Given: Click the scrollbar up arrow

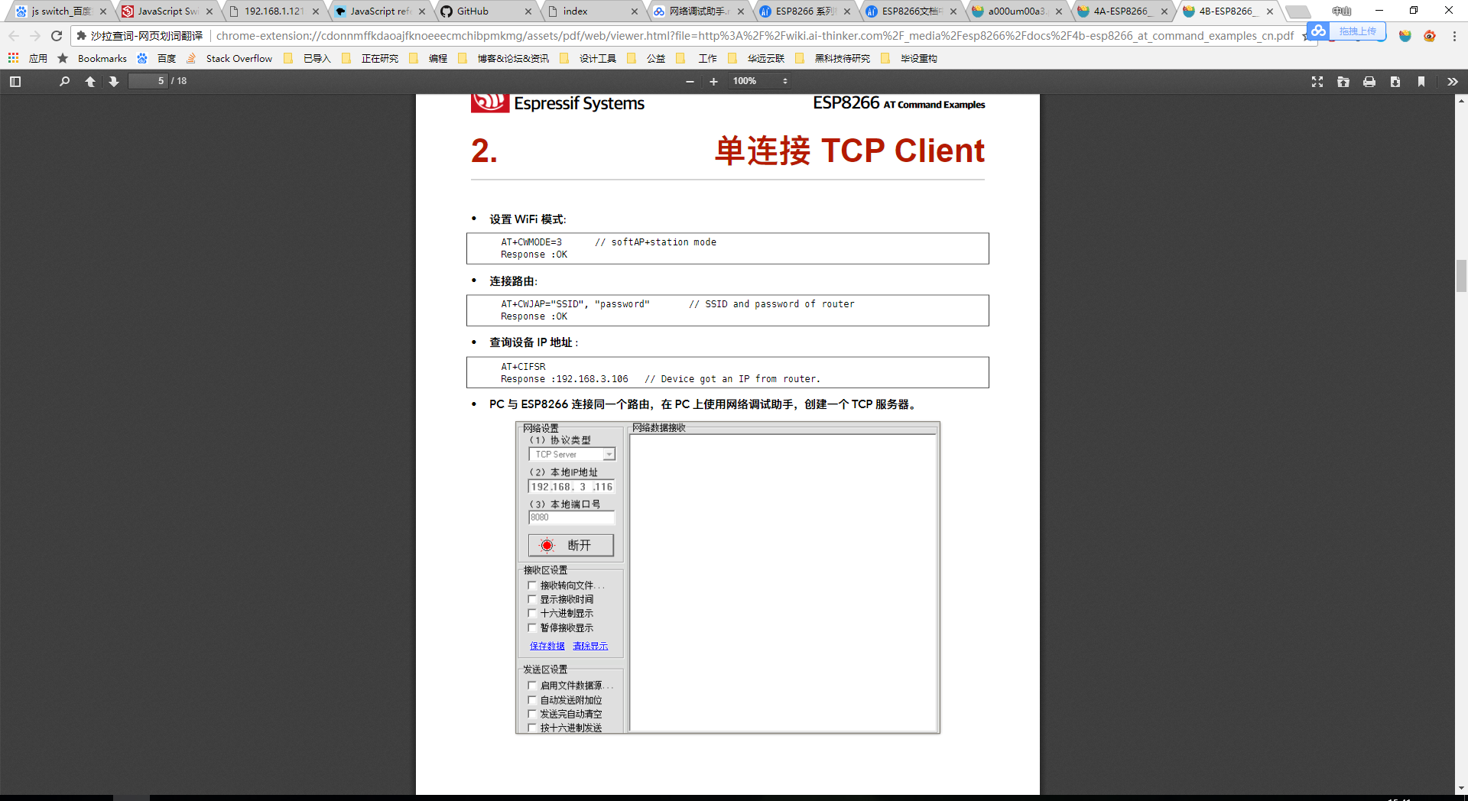Looking at the screenshot, I should (x=1461, y=101).
